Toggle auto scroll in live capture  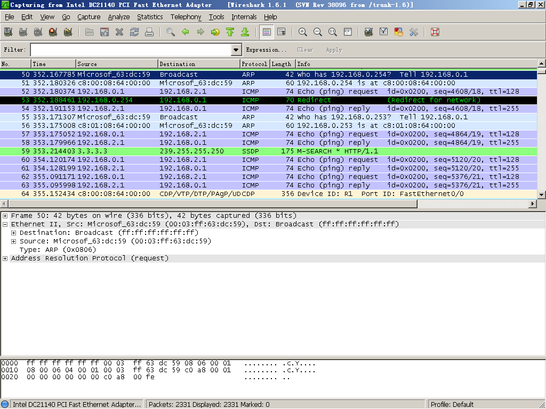click(x=282, y=32)
